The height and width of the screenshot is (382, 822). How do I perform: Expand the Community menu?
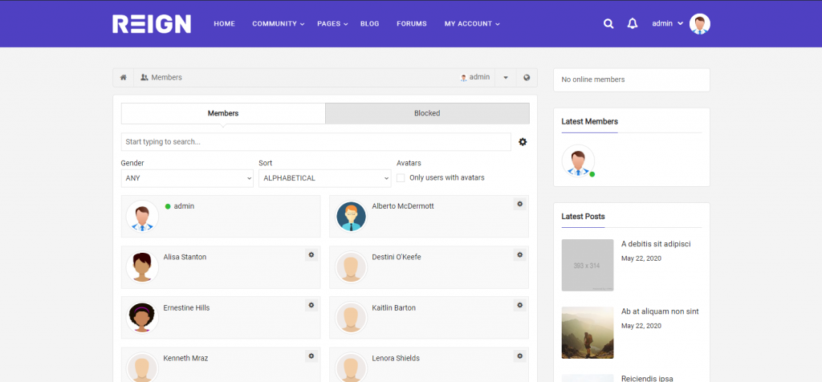tap(279, 23)
